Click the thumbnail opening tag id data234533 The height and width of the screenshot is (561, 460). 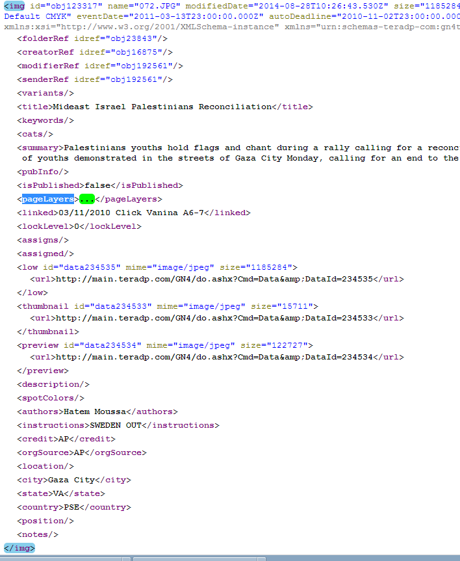point(168,306)
